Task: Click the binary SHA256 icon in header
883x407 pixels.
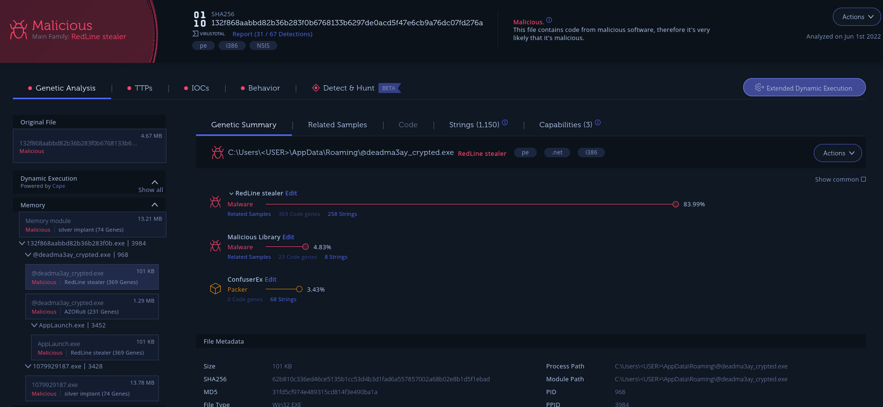Action: pyautogui.click(x=200, y=19)
